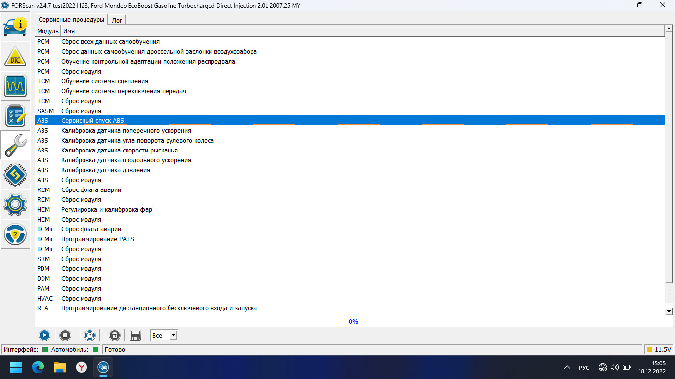Select "Обучение системы переключения передач" row
Viewport: 675px width, 379px height.
coord(350,91)
